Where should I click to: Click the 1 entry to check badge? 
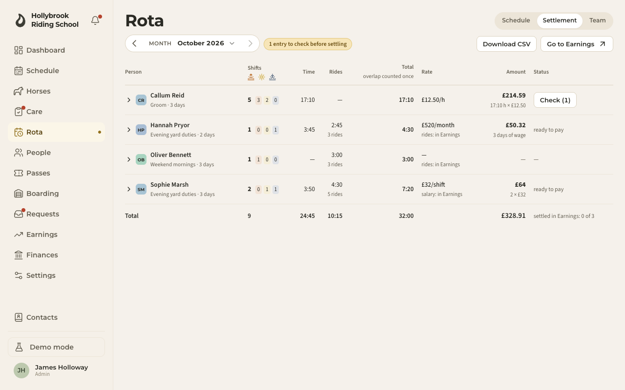pyautogui.click(x=308, y=44)
